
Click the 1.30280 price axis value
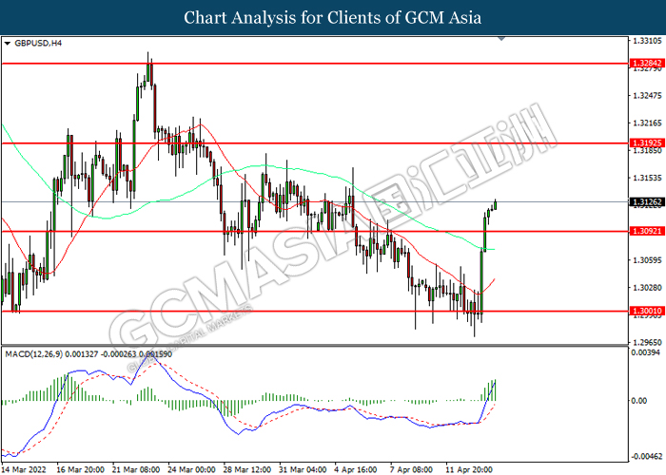click(x=647, y=288)
